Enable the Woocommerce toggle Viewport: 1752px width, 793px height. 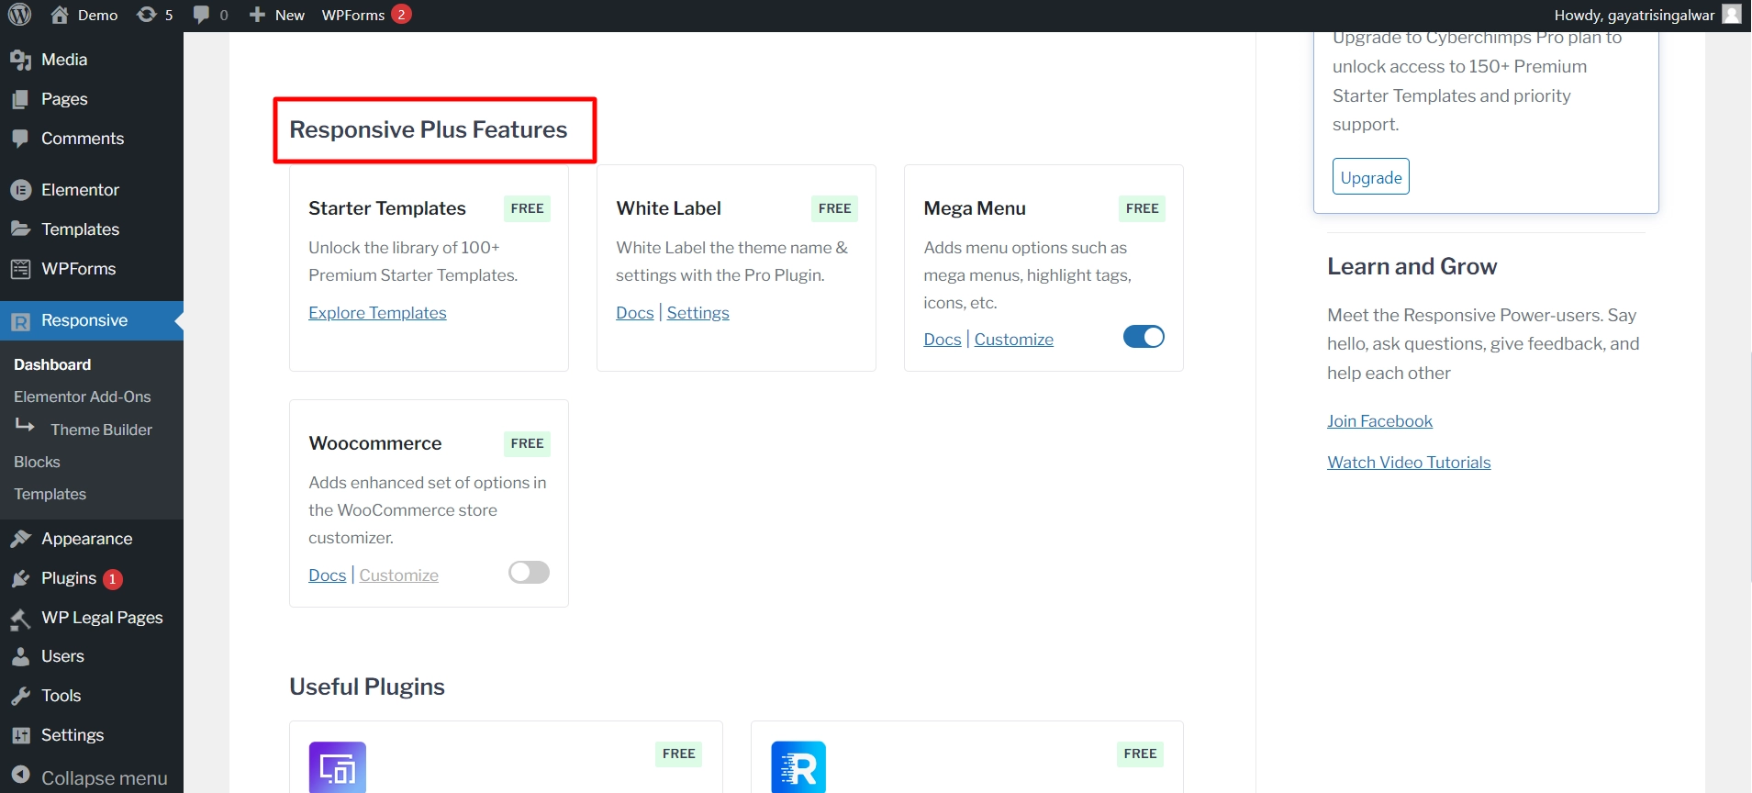(530, 573)
